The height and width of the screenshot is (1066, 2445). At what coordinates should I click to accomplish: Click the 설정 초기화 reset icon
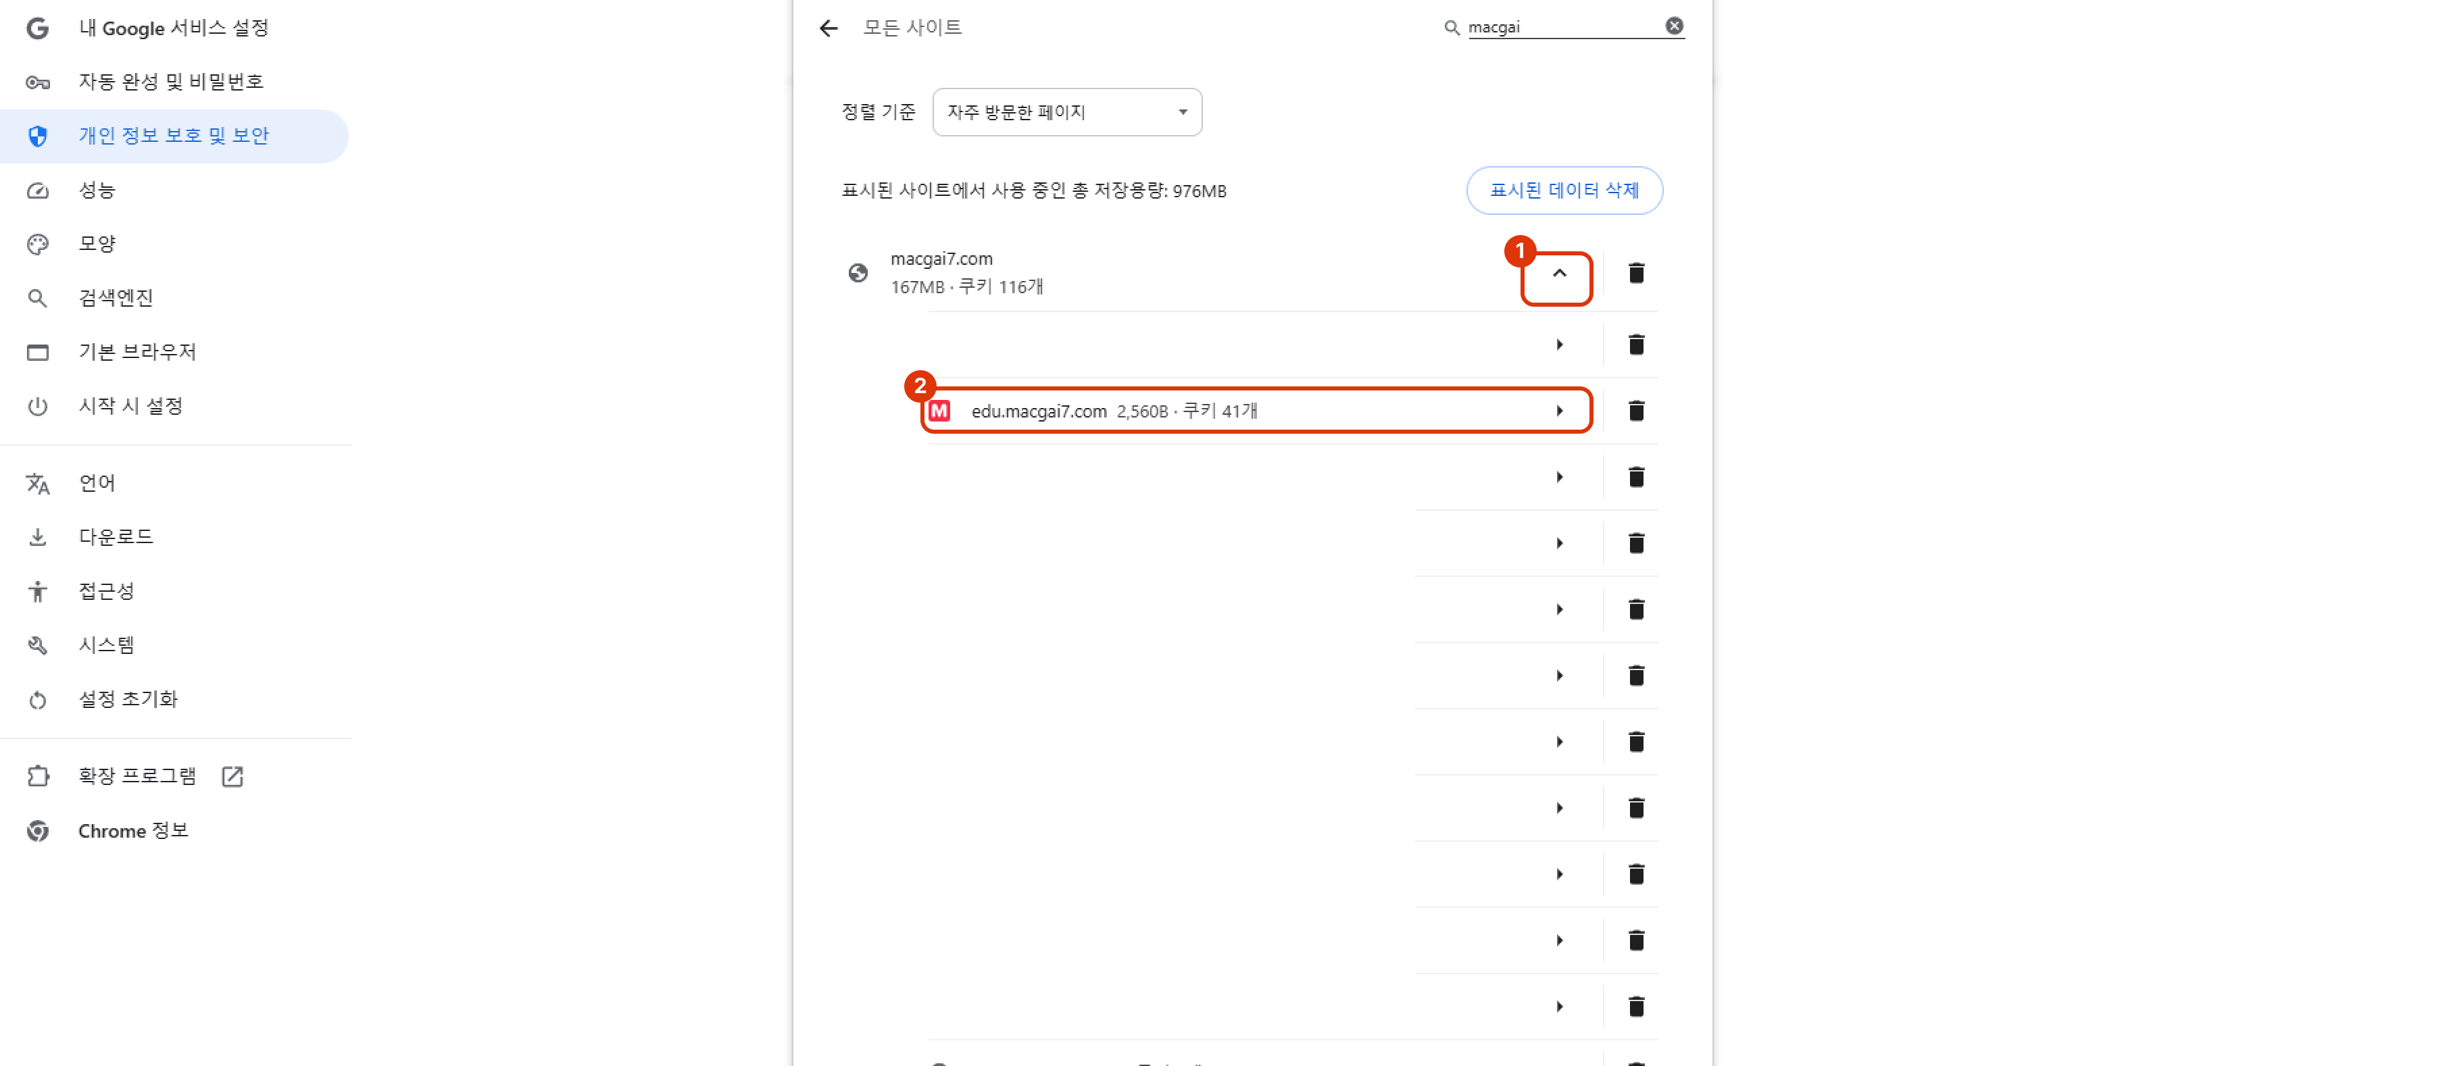click(x=38, y=700)
